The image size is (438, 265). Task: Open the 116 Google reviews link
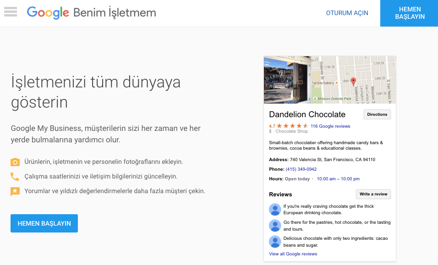tap(330, 126)
